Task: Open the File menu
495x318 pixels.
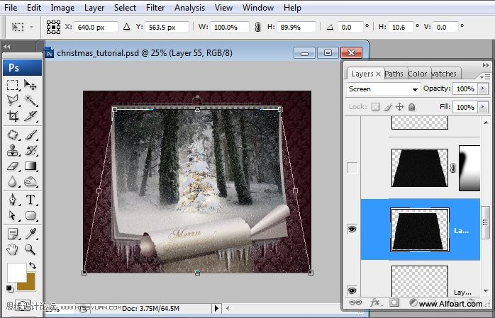Action: click(x=11, y=8)
